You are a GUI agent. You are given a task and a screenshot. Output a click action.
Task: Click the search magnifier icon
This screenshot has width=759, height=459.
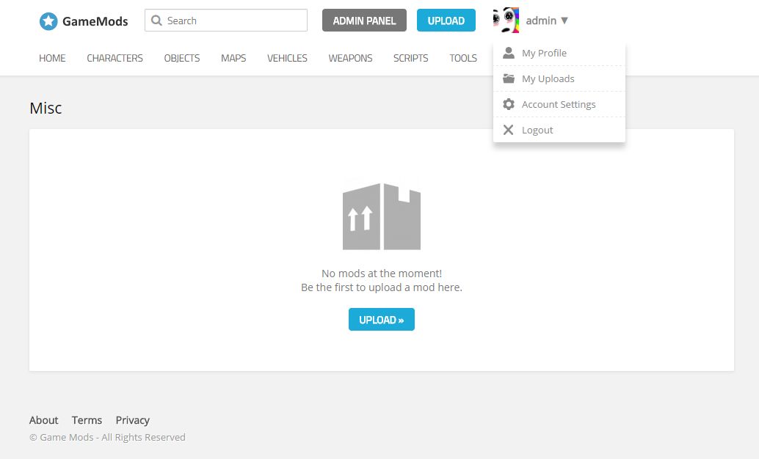tap(156, 21)
